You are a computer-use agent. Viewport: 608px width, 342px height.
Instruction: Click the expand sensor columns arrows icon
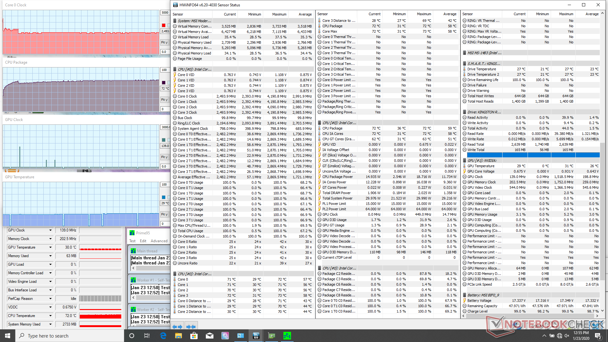point(177,326)
